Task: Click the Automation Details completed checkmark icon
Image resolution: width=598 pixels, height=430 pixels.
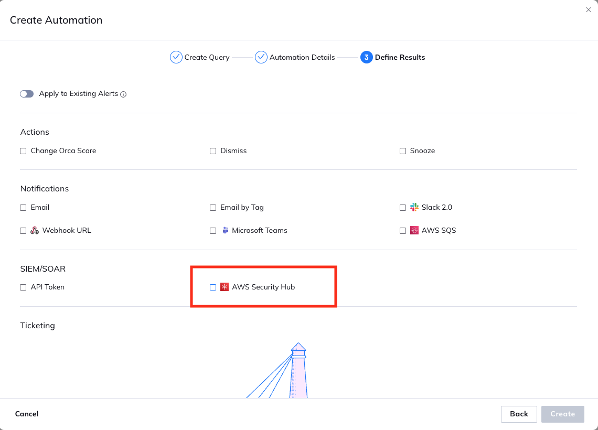Action: [x=261, y=57]
